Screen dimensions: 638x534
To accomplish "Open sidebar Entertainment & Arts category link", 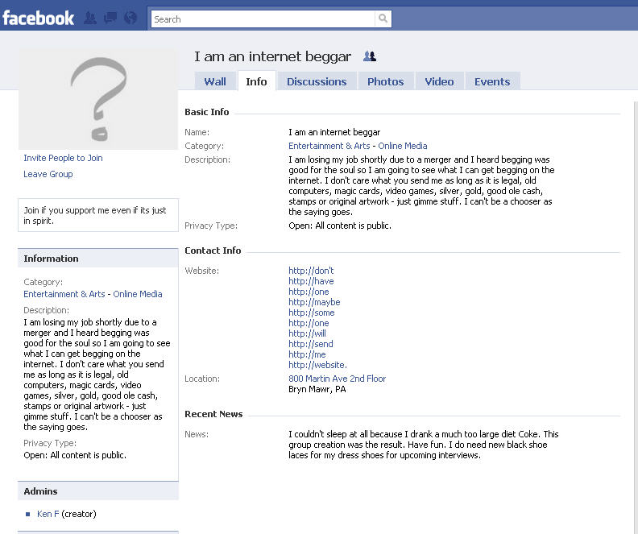I will pyautogui.click(x=64, y=294).
